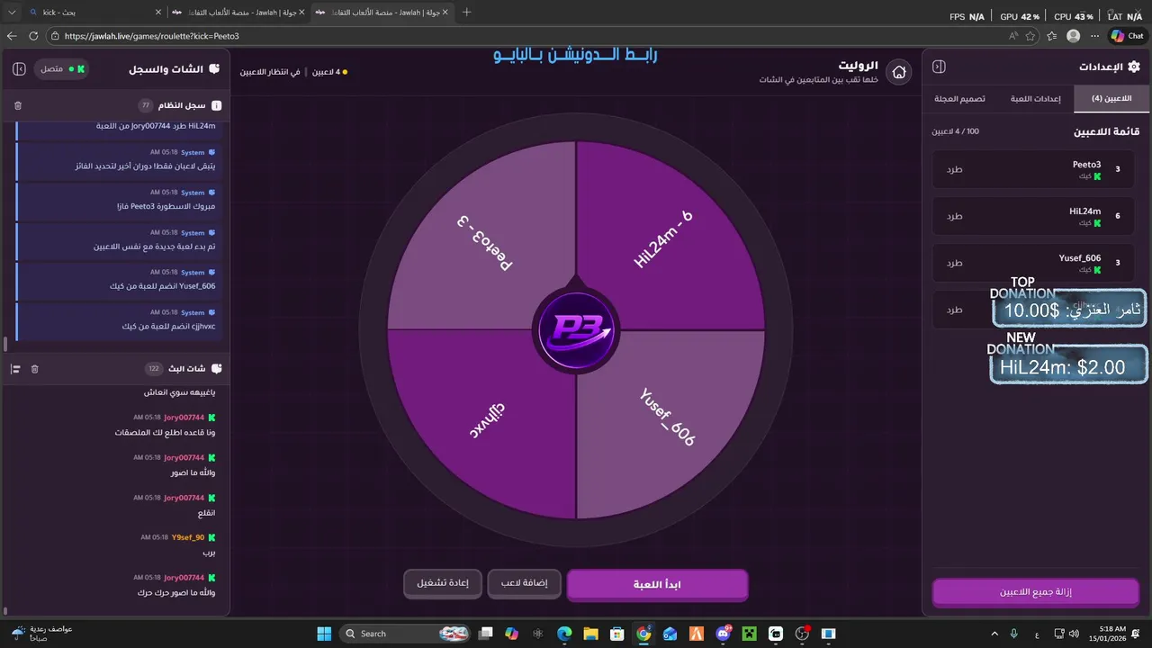Screen dimensions: 1152x648
Task: Click the gear icon next to الإعدادات
Action: click(x=1133, y=67)
